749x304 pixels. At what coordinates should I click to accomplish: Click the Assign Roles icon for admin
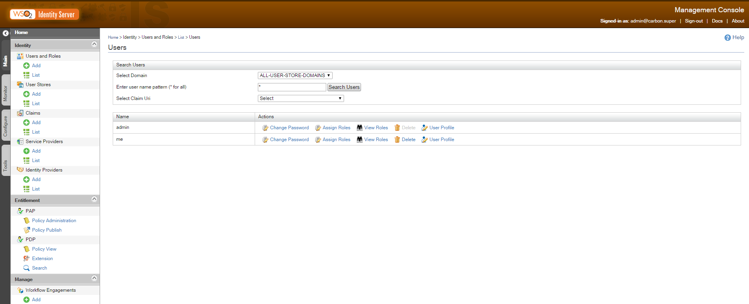pyautogui.click(x=318, y=128)
